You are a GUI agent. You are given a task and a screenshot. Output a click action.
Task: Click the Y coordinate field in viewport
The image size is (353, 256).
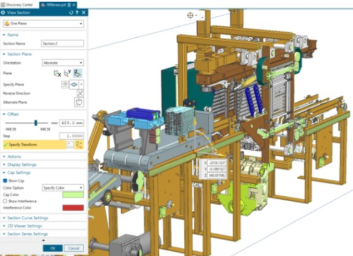(217, 169)
